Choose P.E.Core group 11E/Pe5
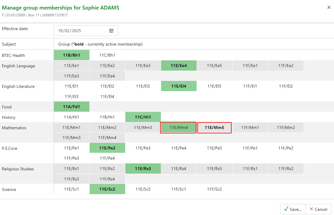Screen dimensions: 334x215 pyautogui.click(x=215, y=148)
